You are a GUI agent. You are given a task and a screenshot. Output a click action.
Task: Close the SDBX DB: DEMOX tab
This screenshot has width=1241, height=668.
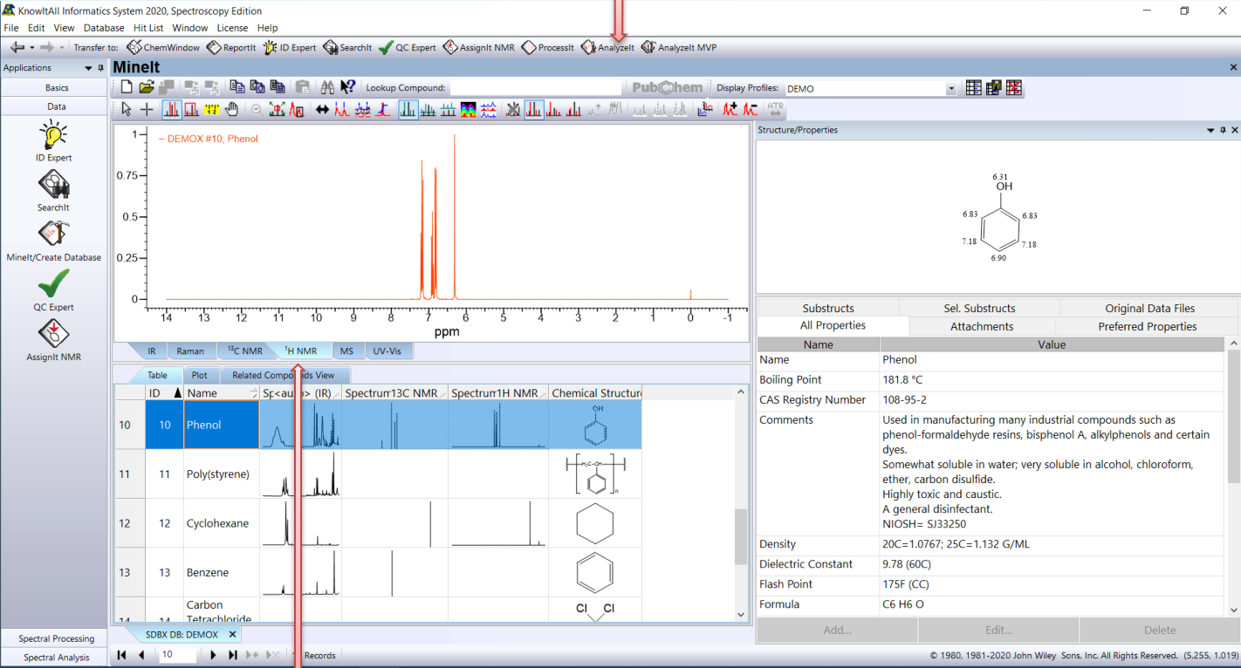click(232, 634)
